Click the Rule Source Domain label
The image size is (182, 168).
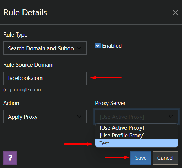tap(28, 65)
